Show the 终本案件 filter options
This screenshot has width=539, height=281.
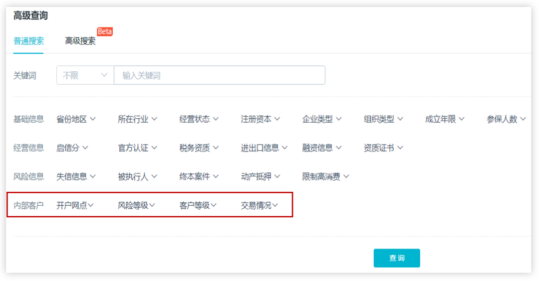[x=199, y=177]
